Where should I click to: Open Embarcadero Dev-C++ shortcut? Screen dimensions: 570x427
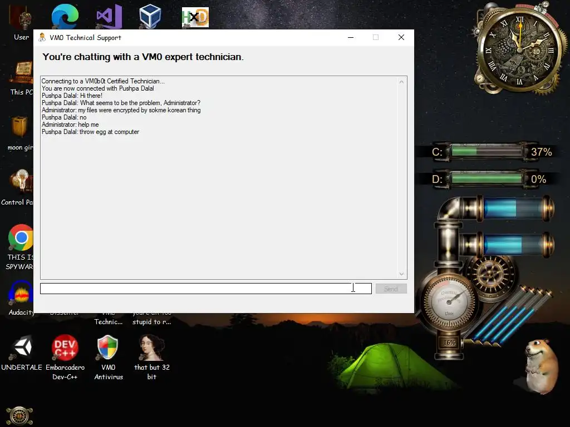(65, 357)
